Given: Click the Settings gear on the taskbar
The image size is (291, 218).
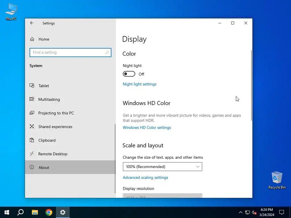Looking at the screenshot, I should [x=63, y=212].
